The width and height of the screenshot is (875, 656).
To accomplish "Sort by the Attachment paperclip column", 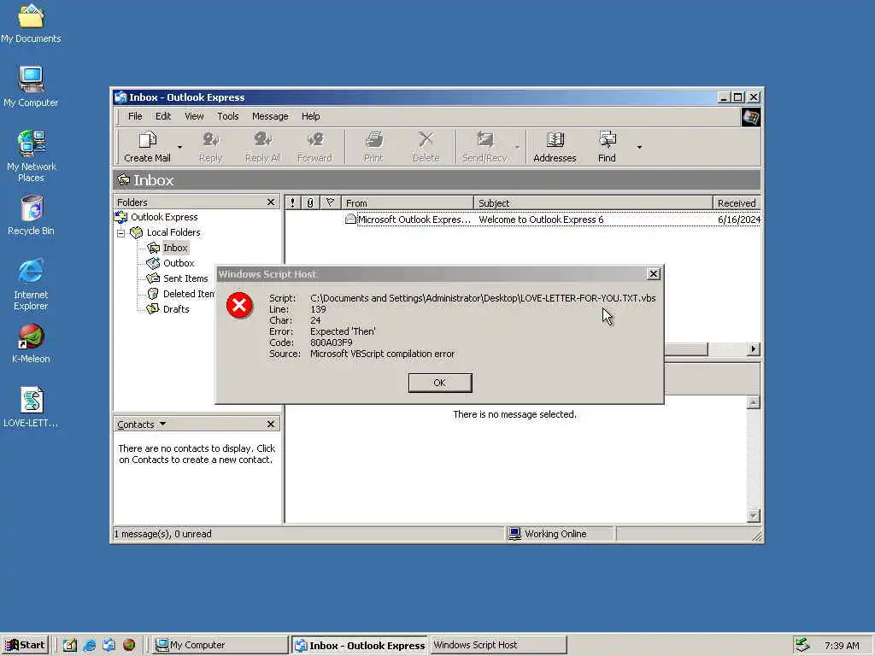I will pos(310,203).
